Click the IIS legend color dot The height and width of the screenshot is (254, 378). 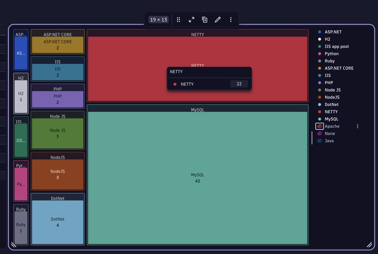tap(319, 75)
